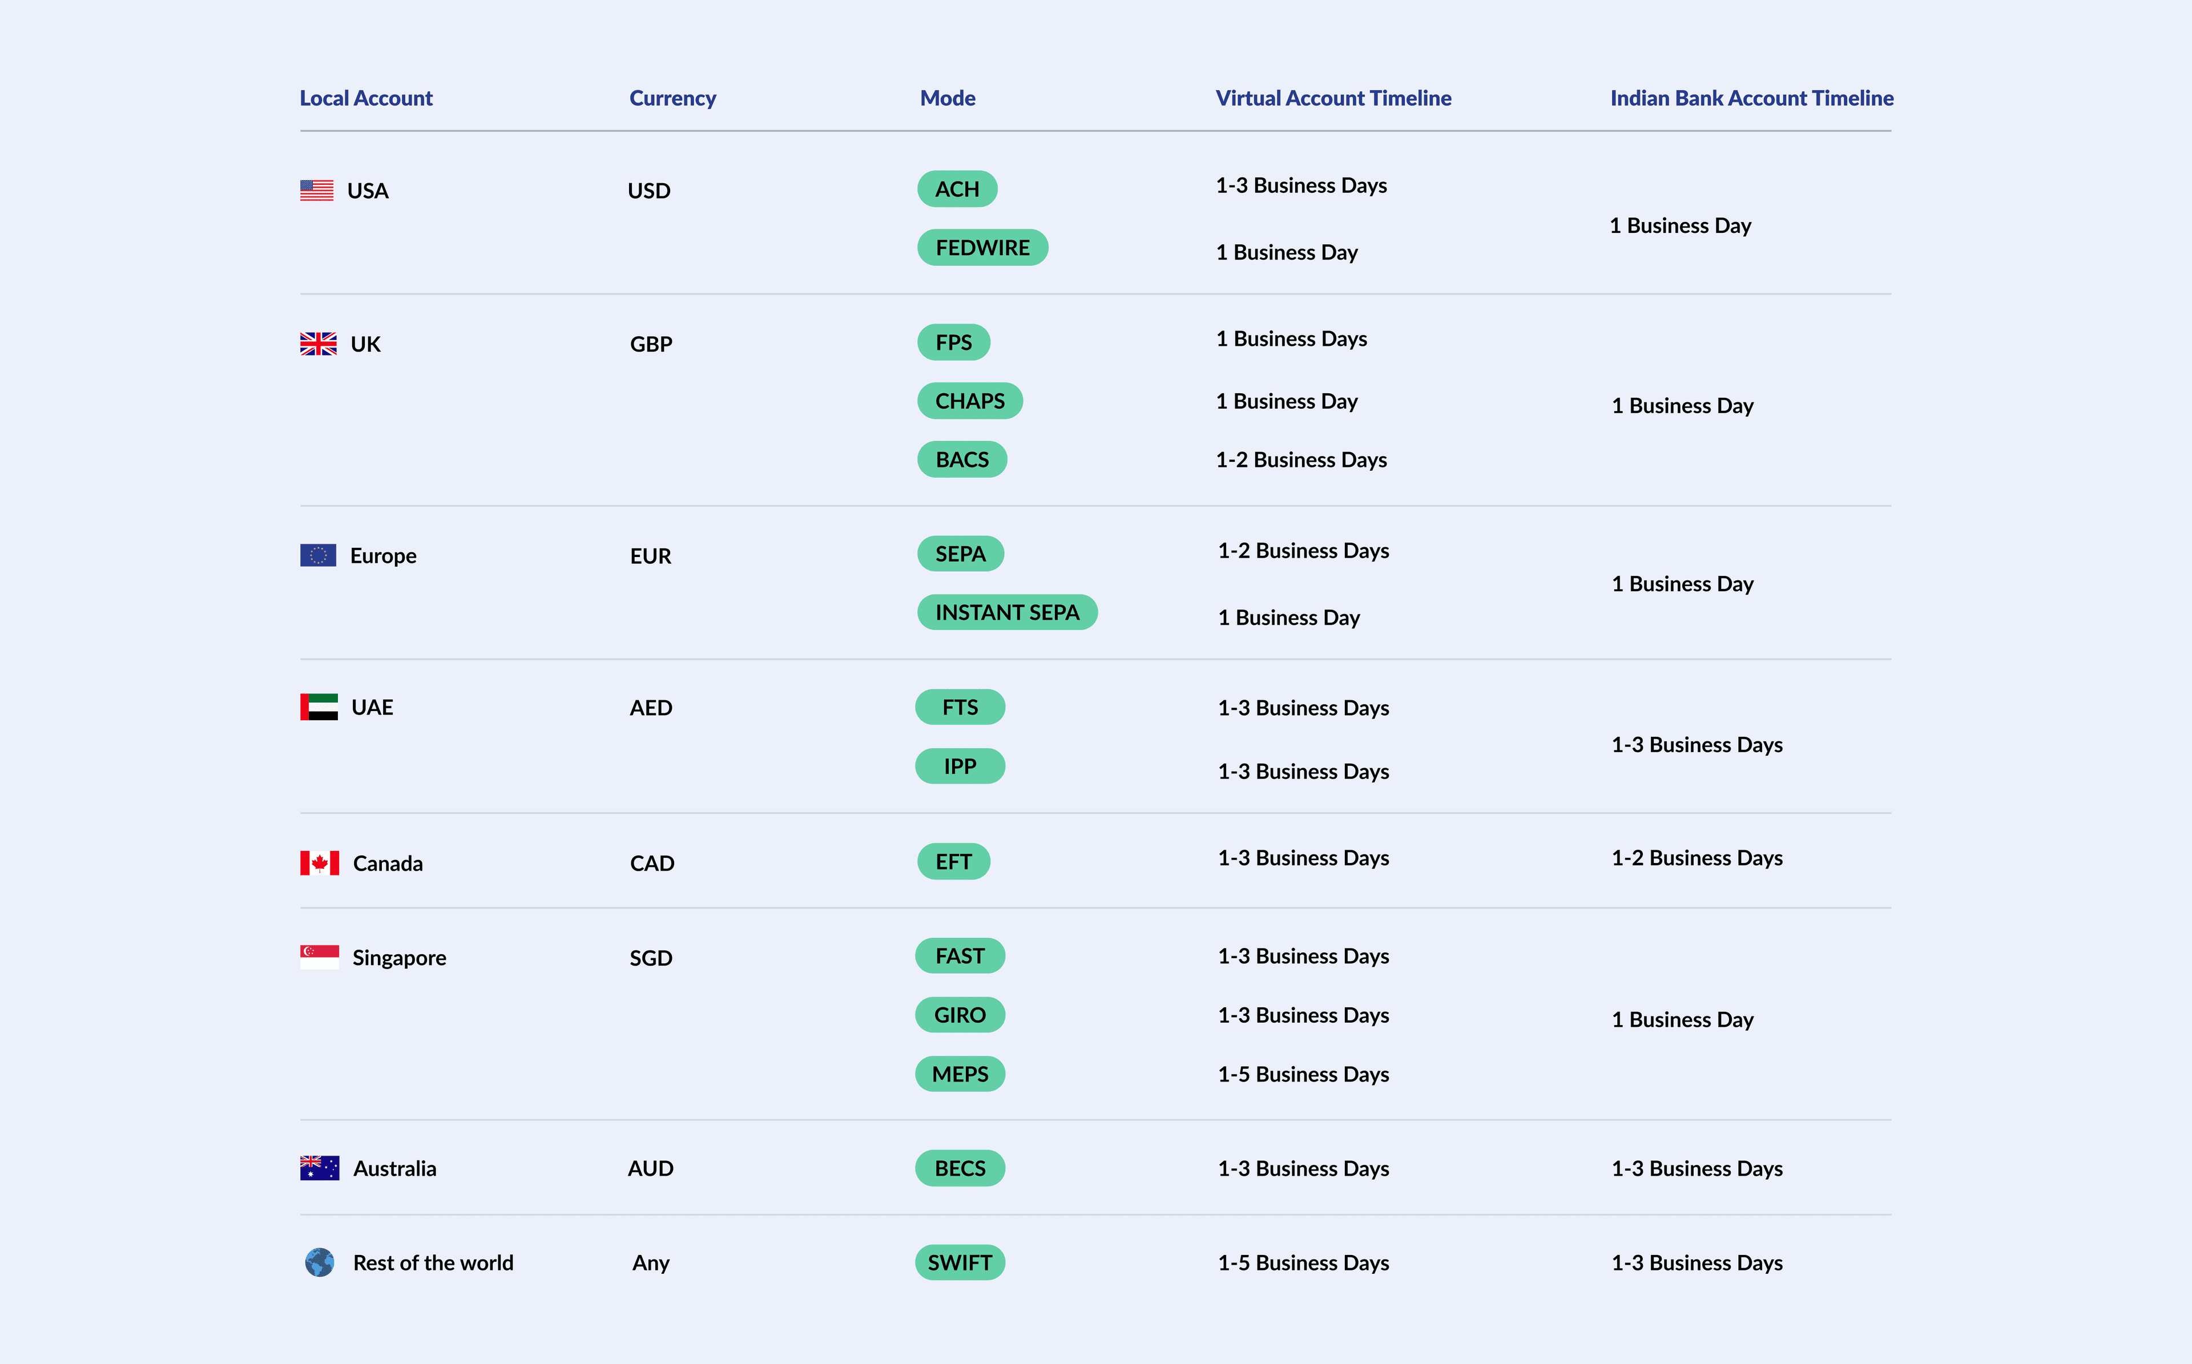Select the MEPS mode pill
This screenshot has width=2192, height=1364.
(960, 1074)
